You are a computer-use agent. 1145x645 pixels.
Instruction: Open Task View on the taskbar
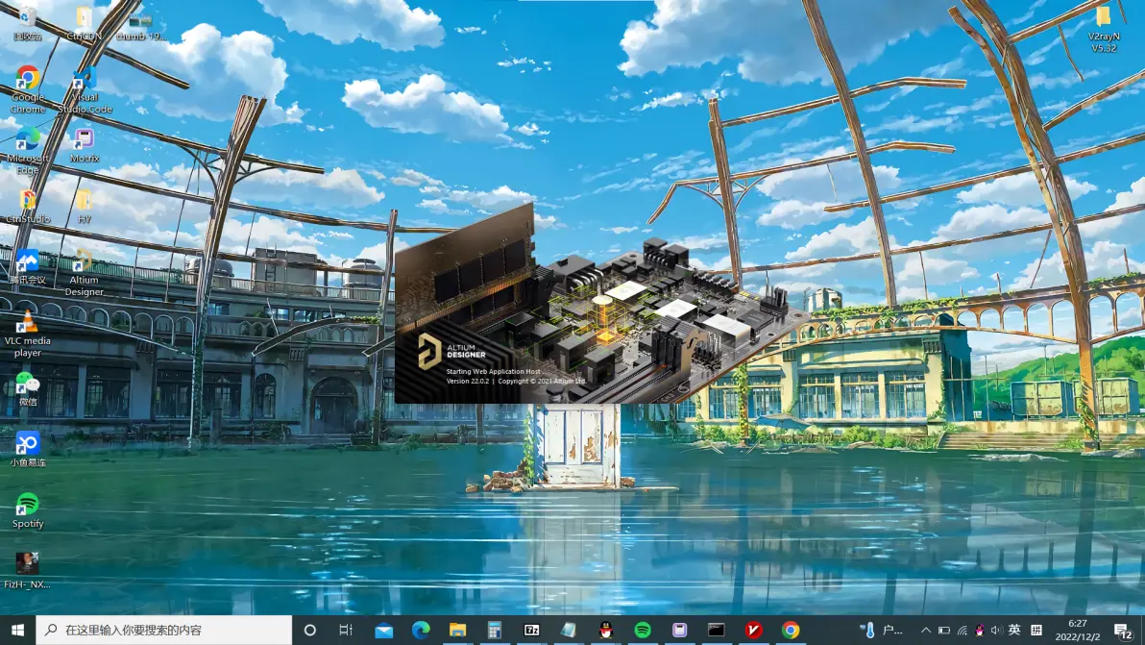pos(346,630)
